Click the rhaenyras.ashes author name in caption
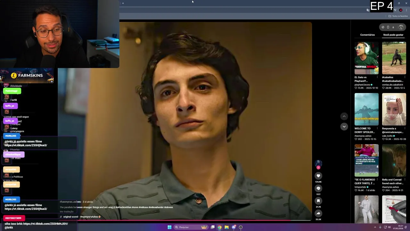This screenshot has height=231, width=410. point(70,202)
